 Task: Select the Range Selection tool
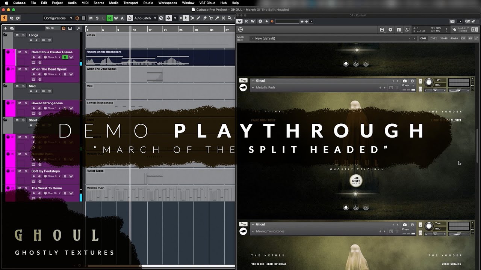coord(192,18)
